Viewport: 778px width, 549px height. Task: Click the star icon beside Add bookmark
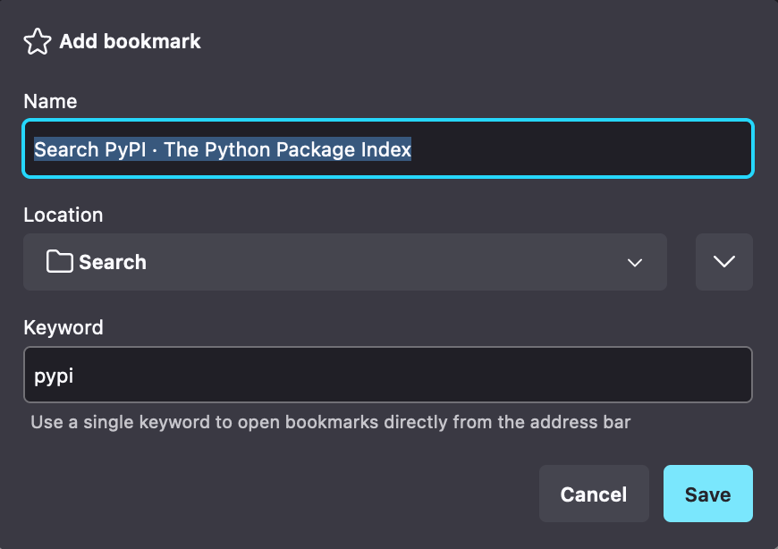click(38, 41)
